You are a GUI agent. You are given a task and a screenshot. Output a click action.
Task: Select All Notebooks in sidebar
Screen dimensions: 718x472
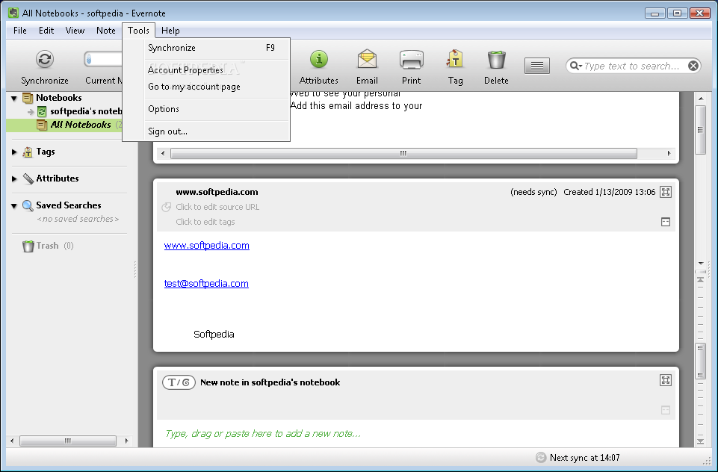(x=81, y=125)
